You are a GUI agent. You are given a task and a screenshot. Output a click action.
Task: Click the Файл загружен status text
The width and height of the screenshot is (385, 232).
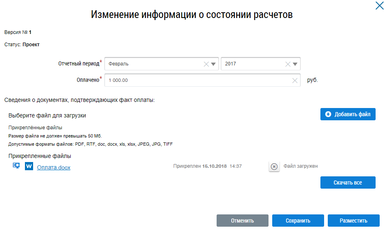[x=300, y=166]
